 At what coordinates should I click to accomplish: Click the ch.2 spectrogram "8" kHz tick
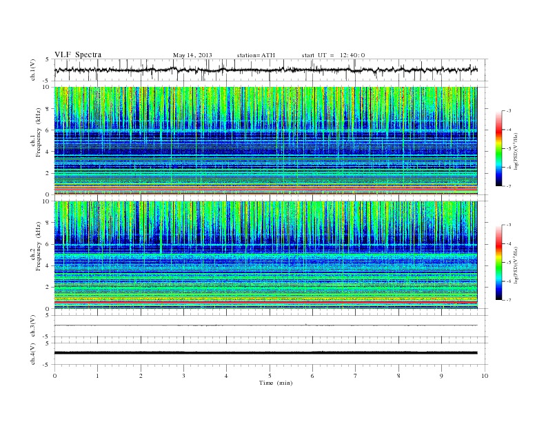click(48, 223)
